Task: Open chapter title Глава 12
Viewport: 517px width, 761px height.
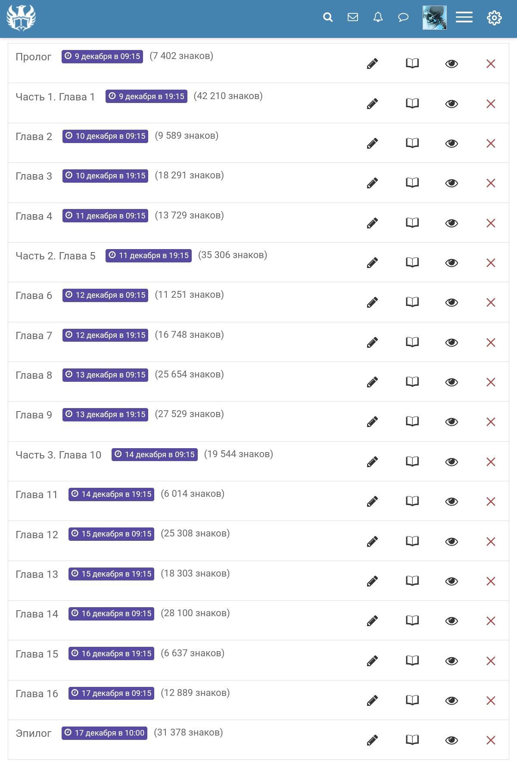Action: click(37, 535)
